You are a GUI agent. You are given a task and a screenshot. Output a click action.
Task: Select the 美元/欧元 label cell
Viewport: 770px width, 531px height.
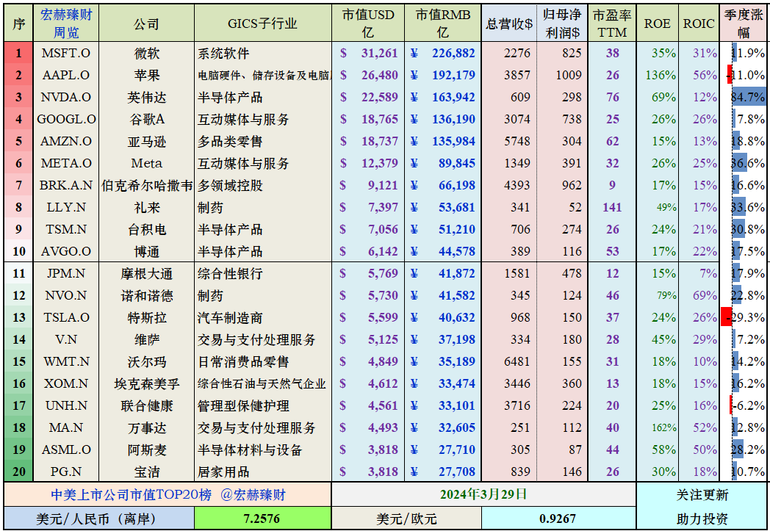[x=406, y=519]
